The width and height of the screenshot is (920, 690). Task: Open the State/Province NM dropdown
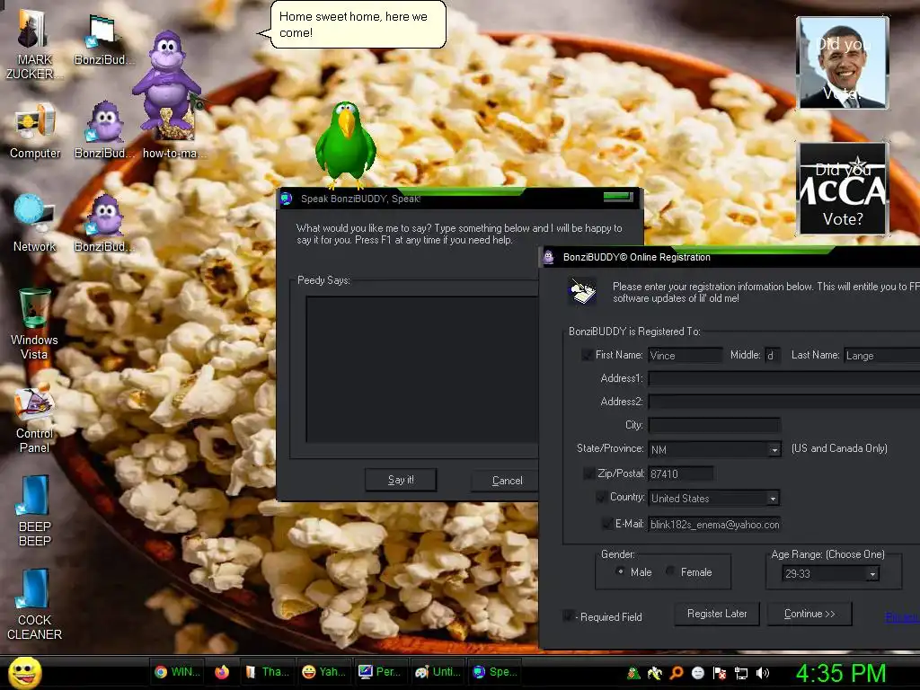pos(774,450)
